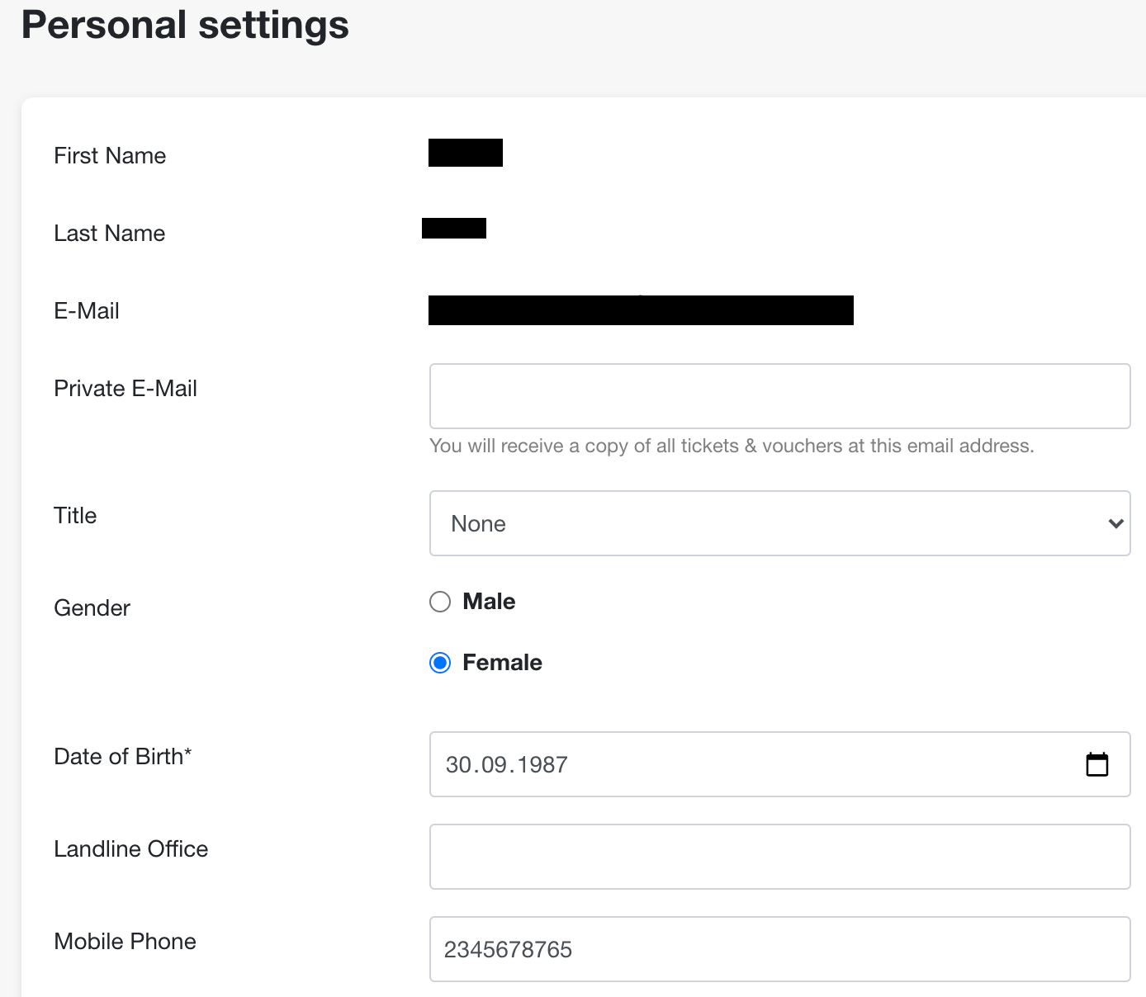
Task: Click the Private E-Mail label
Action: click(125, 389)
